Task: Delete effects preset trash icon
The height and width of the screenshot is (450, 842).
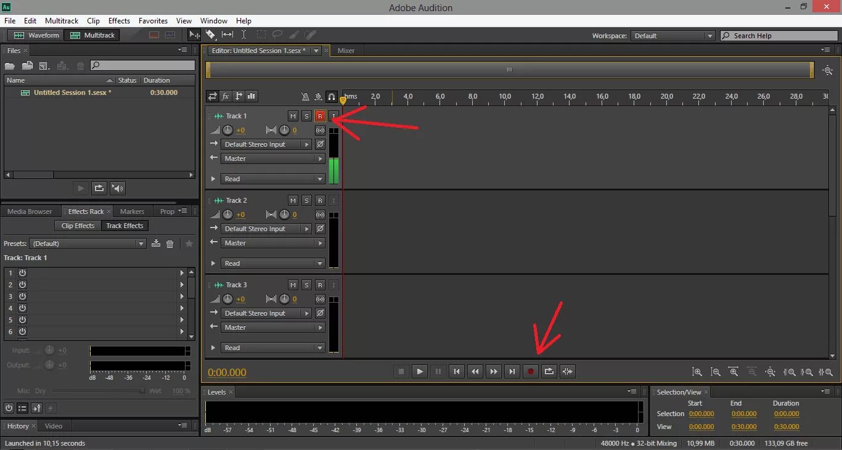Action: [x=170, y=243]
